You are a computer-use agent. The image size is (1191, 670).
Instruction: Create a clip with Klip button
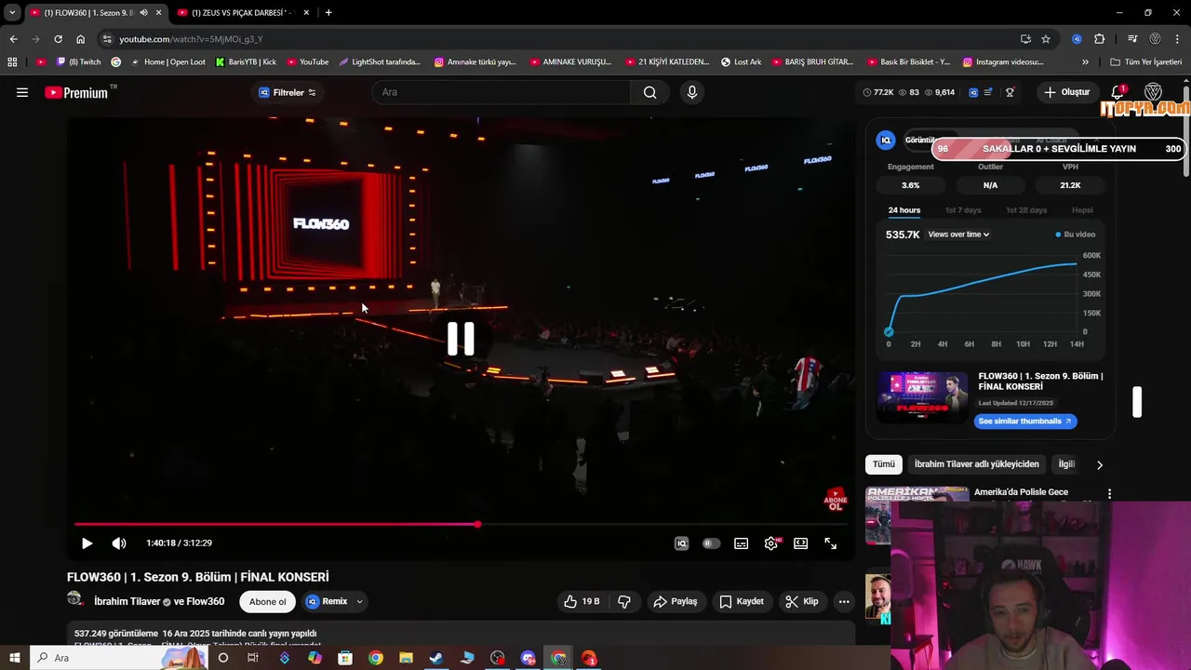point(802,602)
